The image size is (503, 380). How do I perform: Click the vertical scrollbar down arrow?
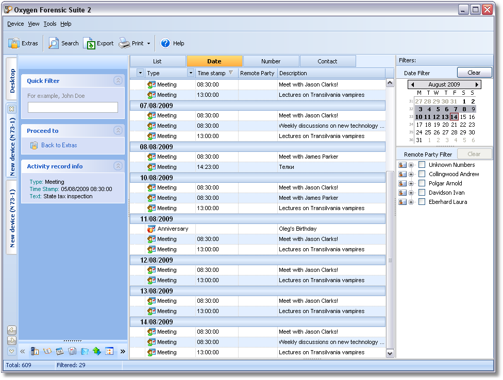click(390, 353)
